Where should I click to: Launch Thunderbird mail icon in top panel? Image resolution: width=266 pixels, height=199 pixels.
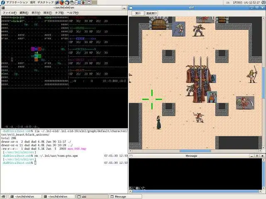(67, 2)
